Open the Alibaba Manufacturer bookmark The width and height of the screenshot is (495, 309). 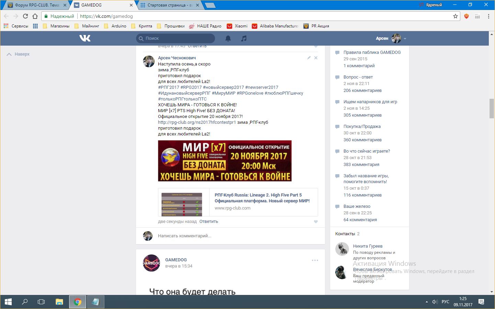[275, 26]
